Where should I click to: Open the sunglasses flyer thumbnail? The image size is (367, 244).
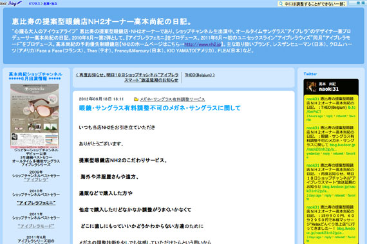(x=35, y=116)
